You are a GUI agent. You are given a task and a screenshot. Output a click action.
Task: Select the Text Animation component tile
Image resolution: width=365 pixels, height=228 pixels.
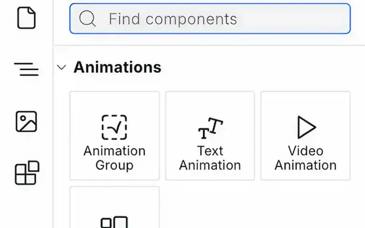click(210, 136)
